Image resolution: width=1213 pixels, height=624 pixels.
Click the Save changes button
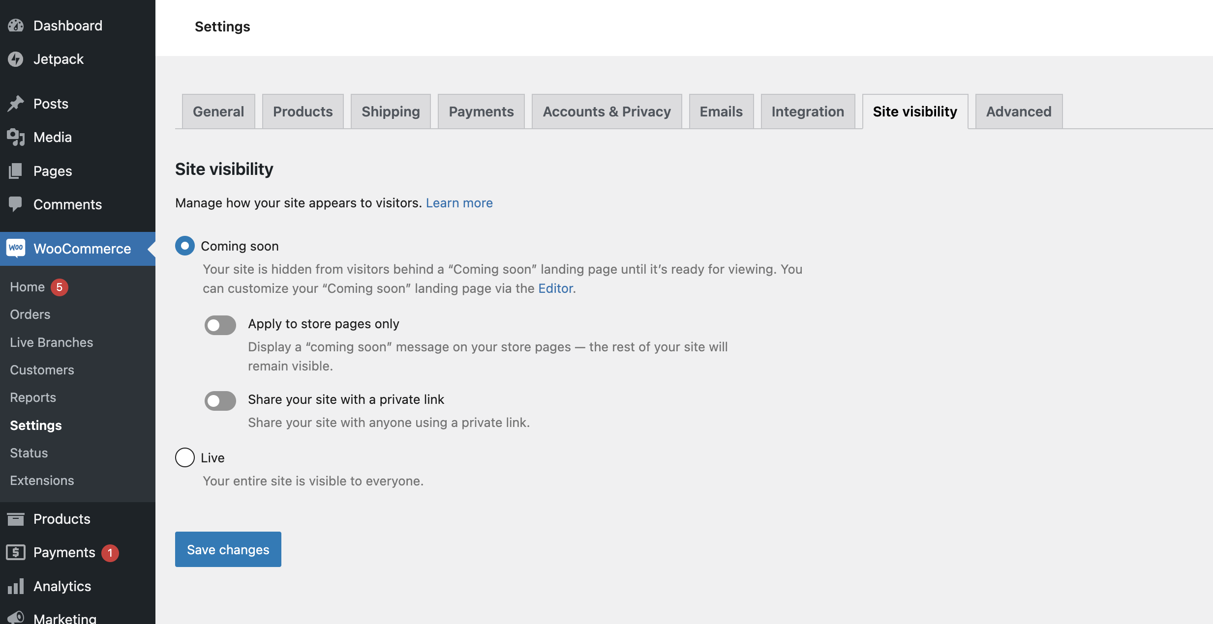pos(228,549)
